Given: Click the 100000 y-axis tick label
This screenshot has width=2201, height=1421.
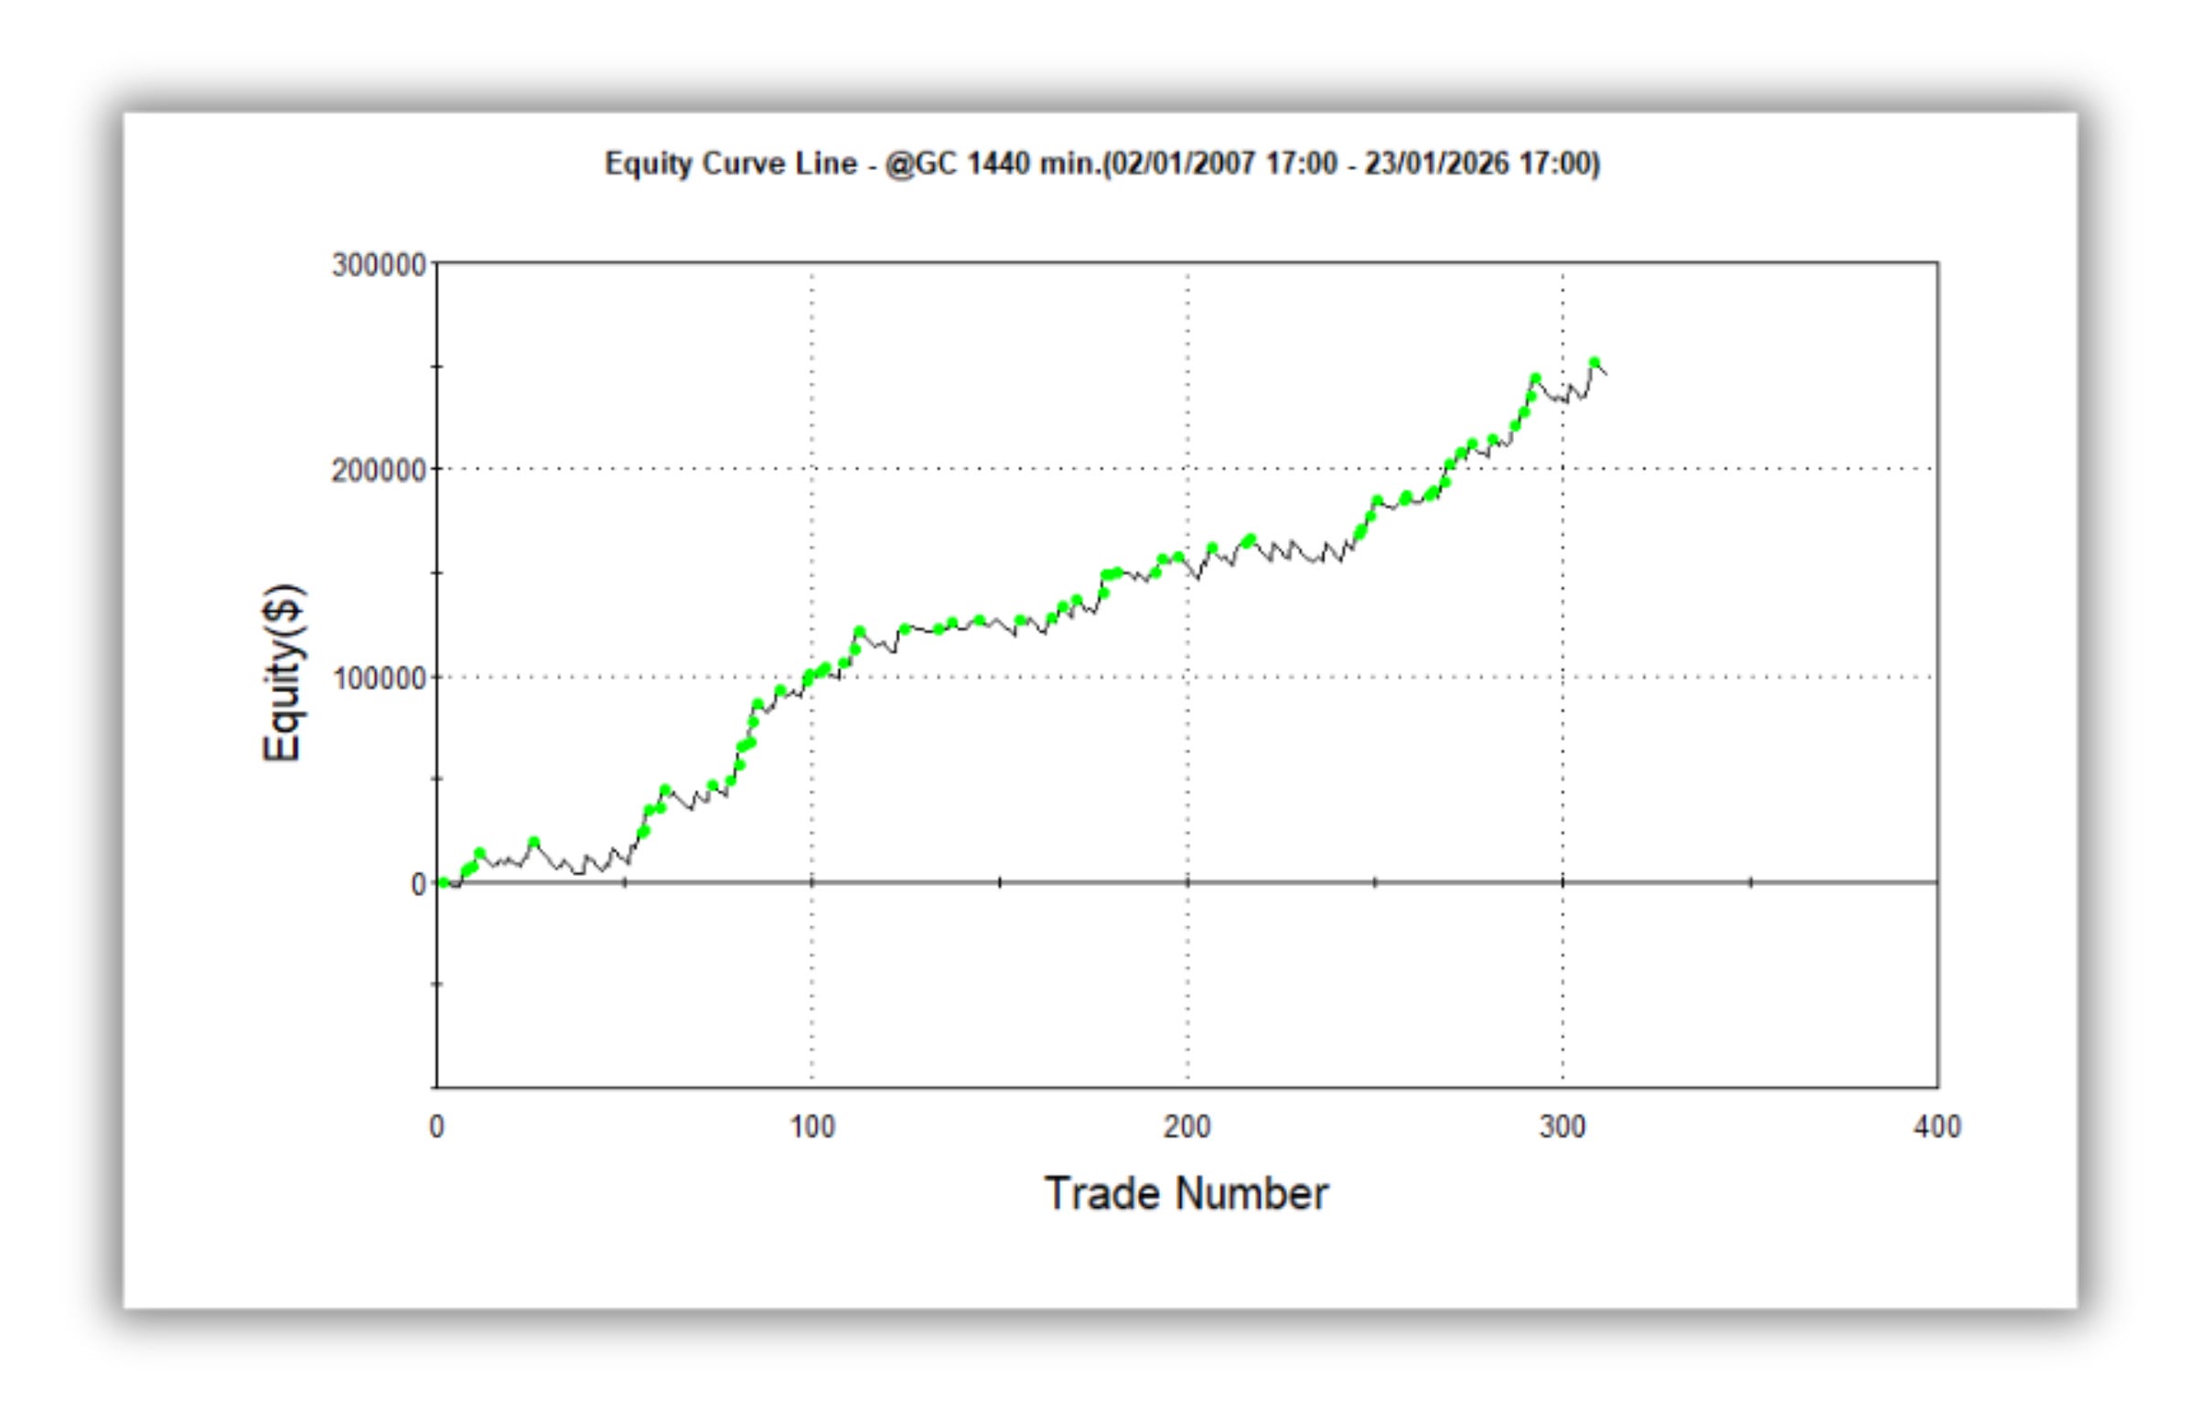Looking at the screenshot, I should click(x=379, y=678).
